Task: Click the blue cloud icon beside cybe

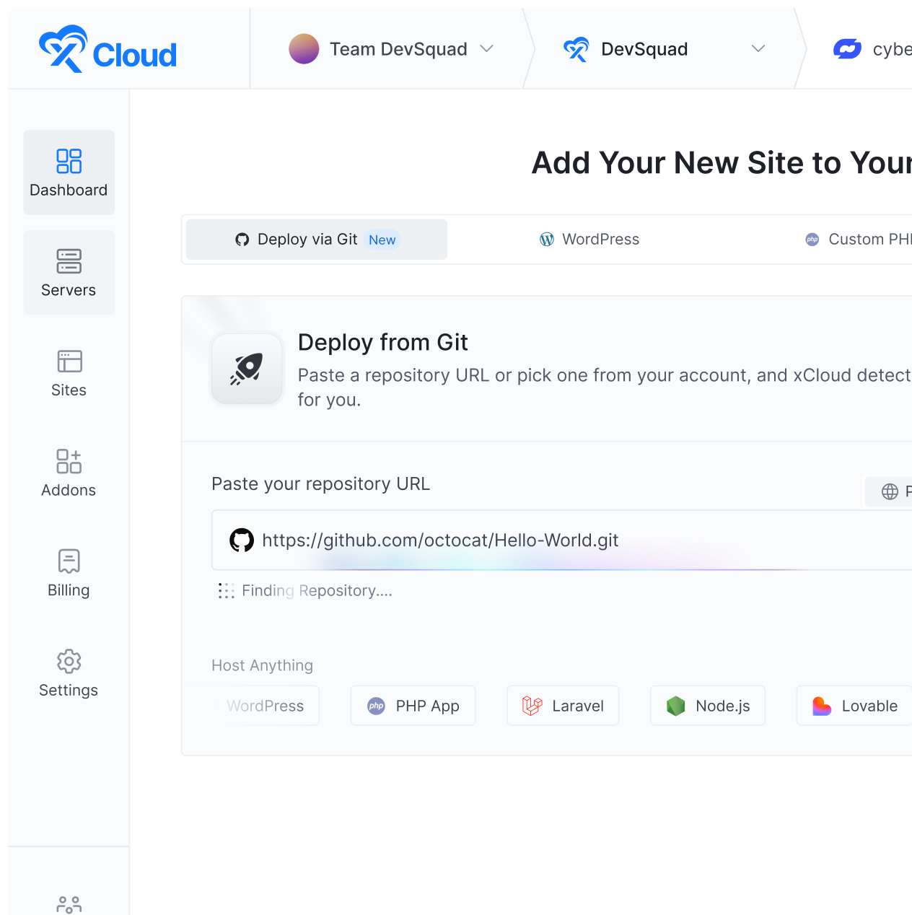Action: [847, 49]
